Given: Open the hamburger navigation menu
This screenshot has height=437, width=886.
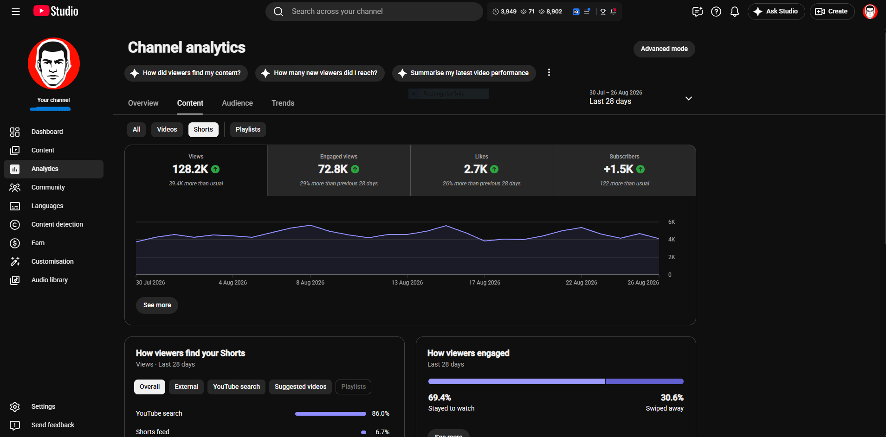Looking at the screenshot, I should pos(16,12).
